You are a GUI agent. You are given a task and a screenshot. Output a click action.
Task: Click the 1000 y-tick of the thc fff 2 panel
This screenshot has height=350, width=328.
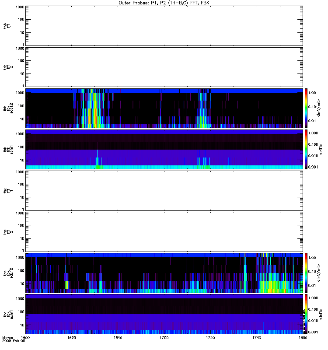click(x=20, y=213)
